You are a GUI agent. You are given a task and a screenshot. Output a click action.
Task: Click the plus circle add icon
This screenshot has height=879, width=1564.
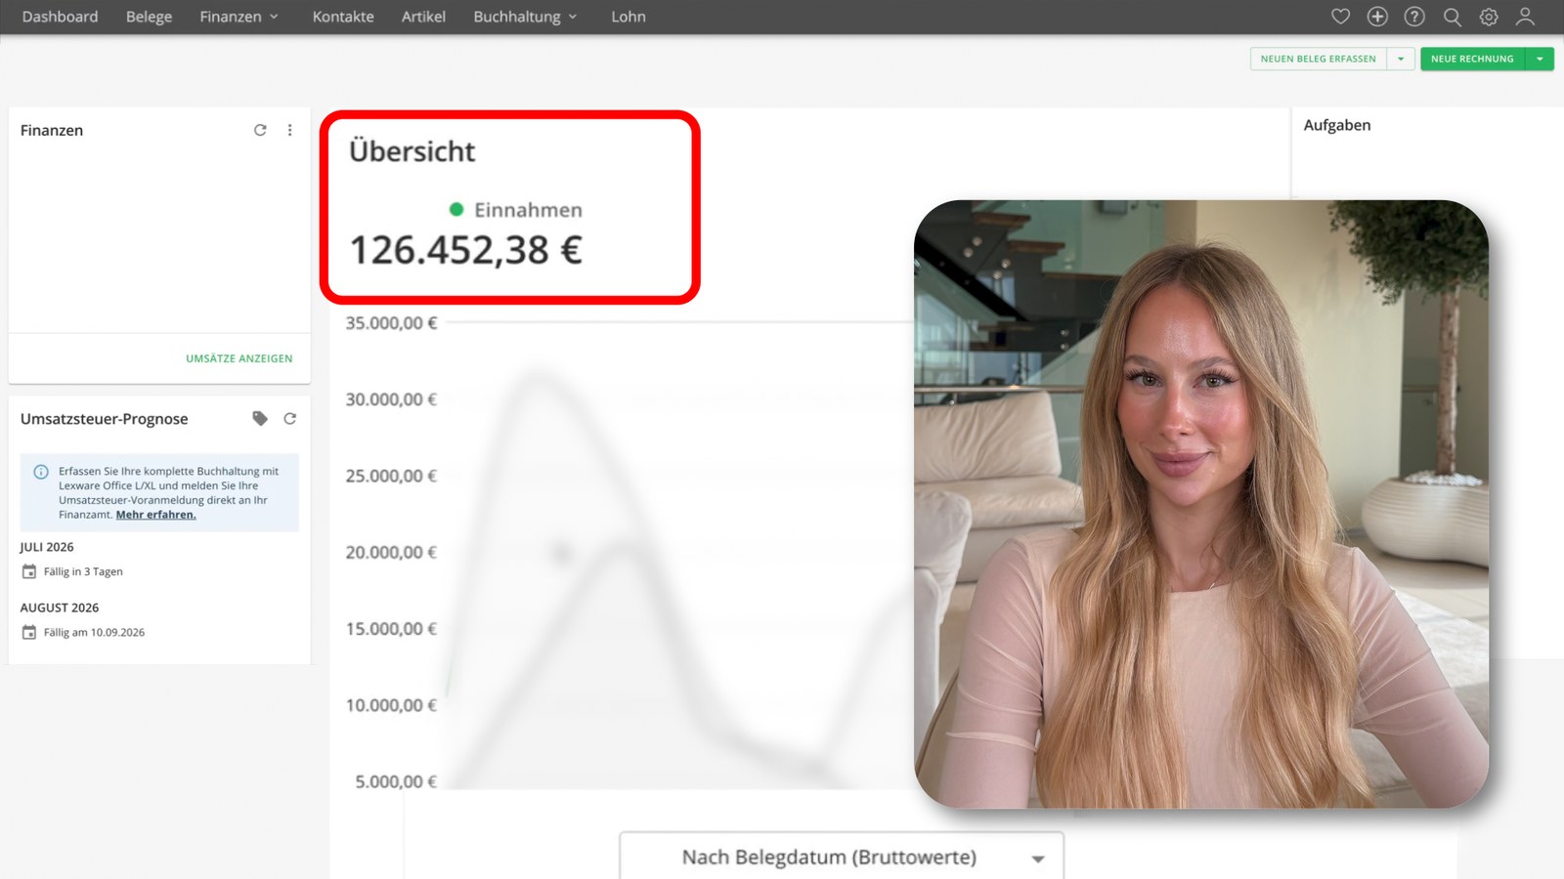pos(1377,17)
